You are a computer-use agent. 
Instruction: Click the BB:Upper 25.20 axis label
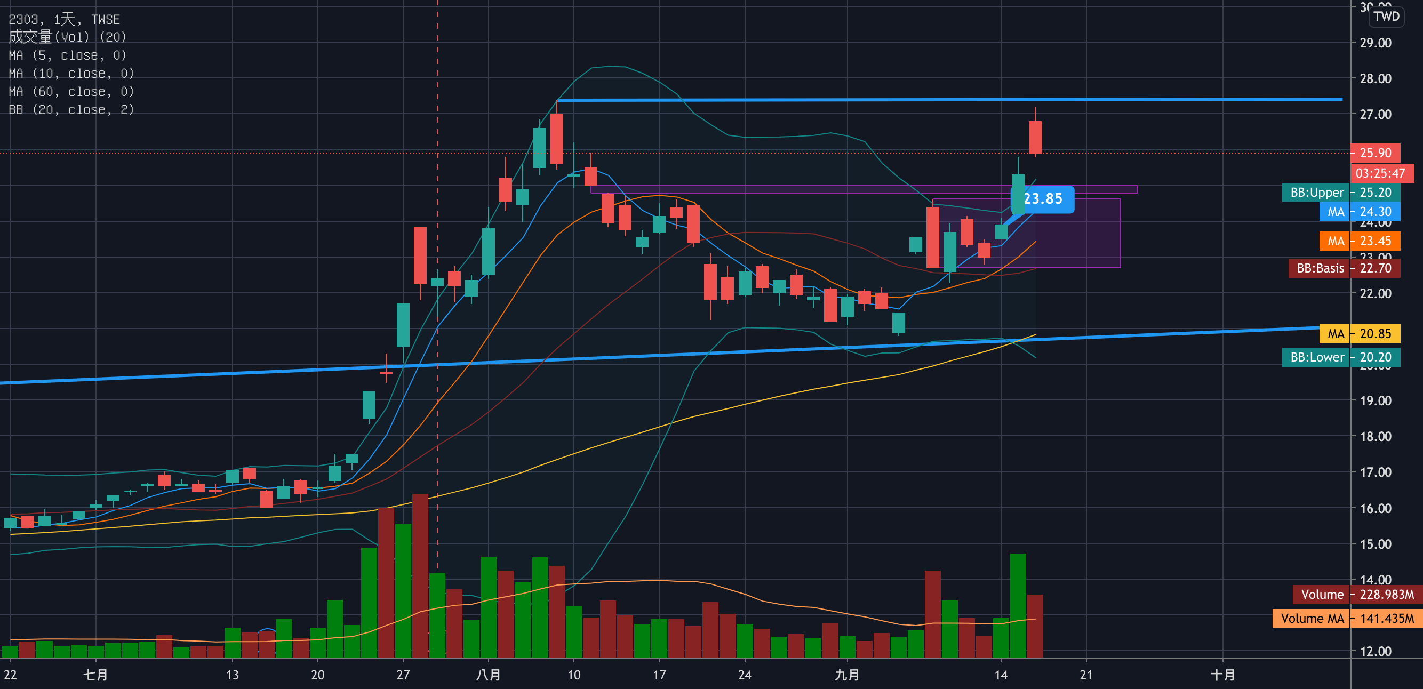pyautogui.click(x=1341, y=193)
